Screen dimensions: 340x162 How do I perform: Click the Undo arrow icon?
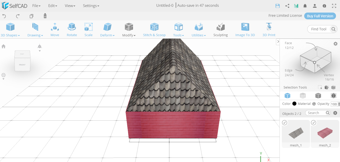pyautogui.click(x=5, y=16)
